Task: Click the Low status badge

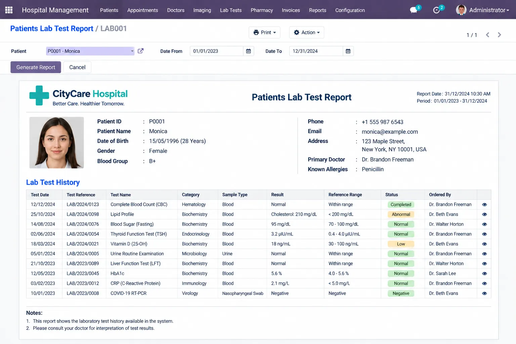Action: [401, 244]
